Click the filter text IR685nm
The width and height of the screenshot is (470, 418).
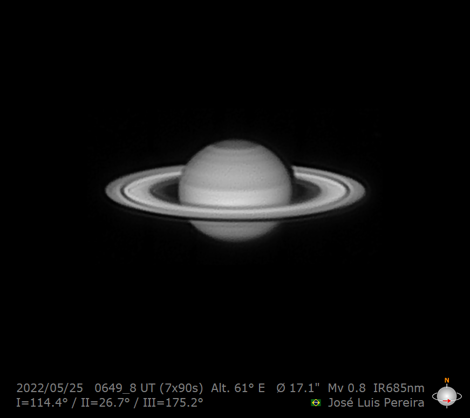399,388
